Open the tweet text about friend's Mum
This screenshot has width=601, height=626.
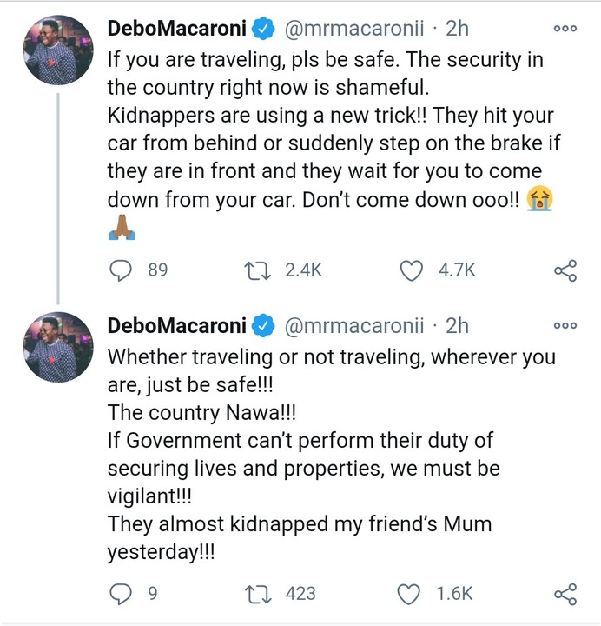[332, 455]
